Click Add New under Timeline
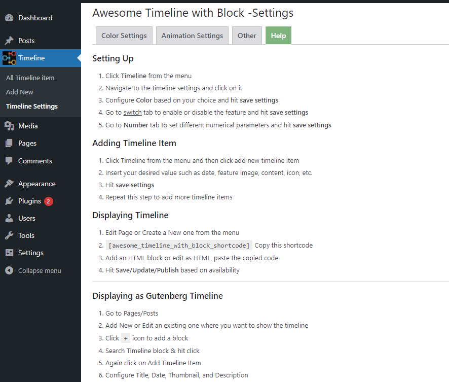Screen dimensions: 449x382 click(19, 92)
